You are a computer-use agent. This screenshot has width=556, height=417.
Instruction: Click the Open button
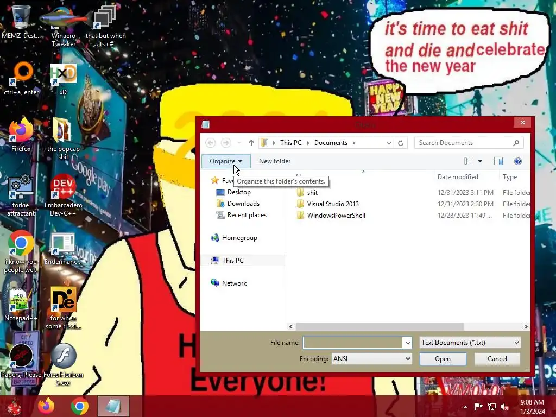pyautogui.click(x=443, y=359)
